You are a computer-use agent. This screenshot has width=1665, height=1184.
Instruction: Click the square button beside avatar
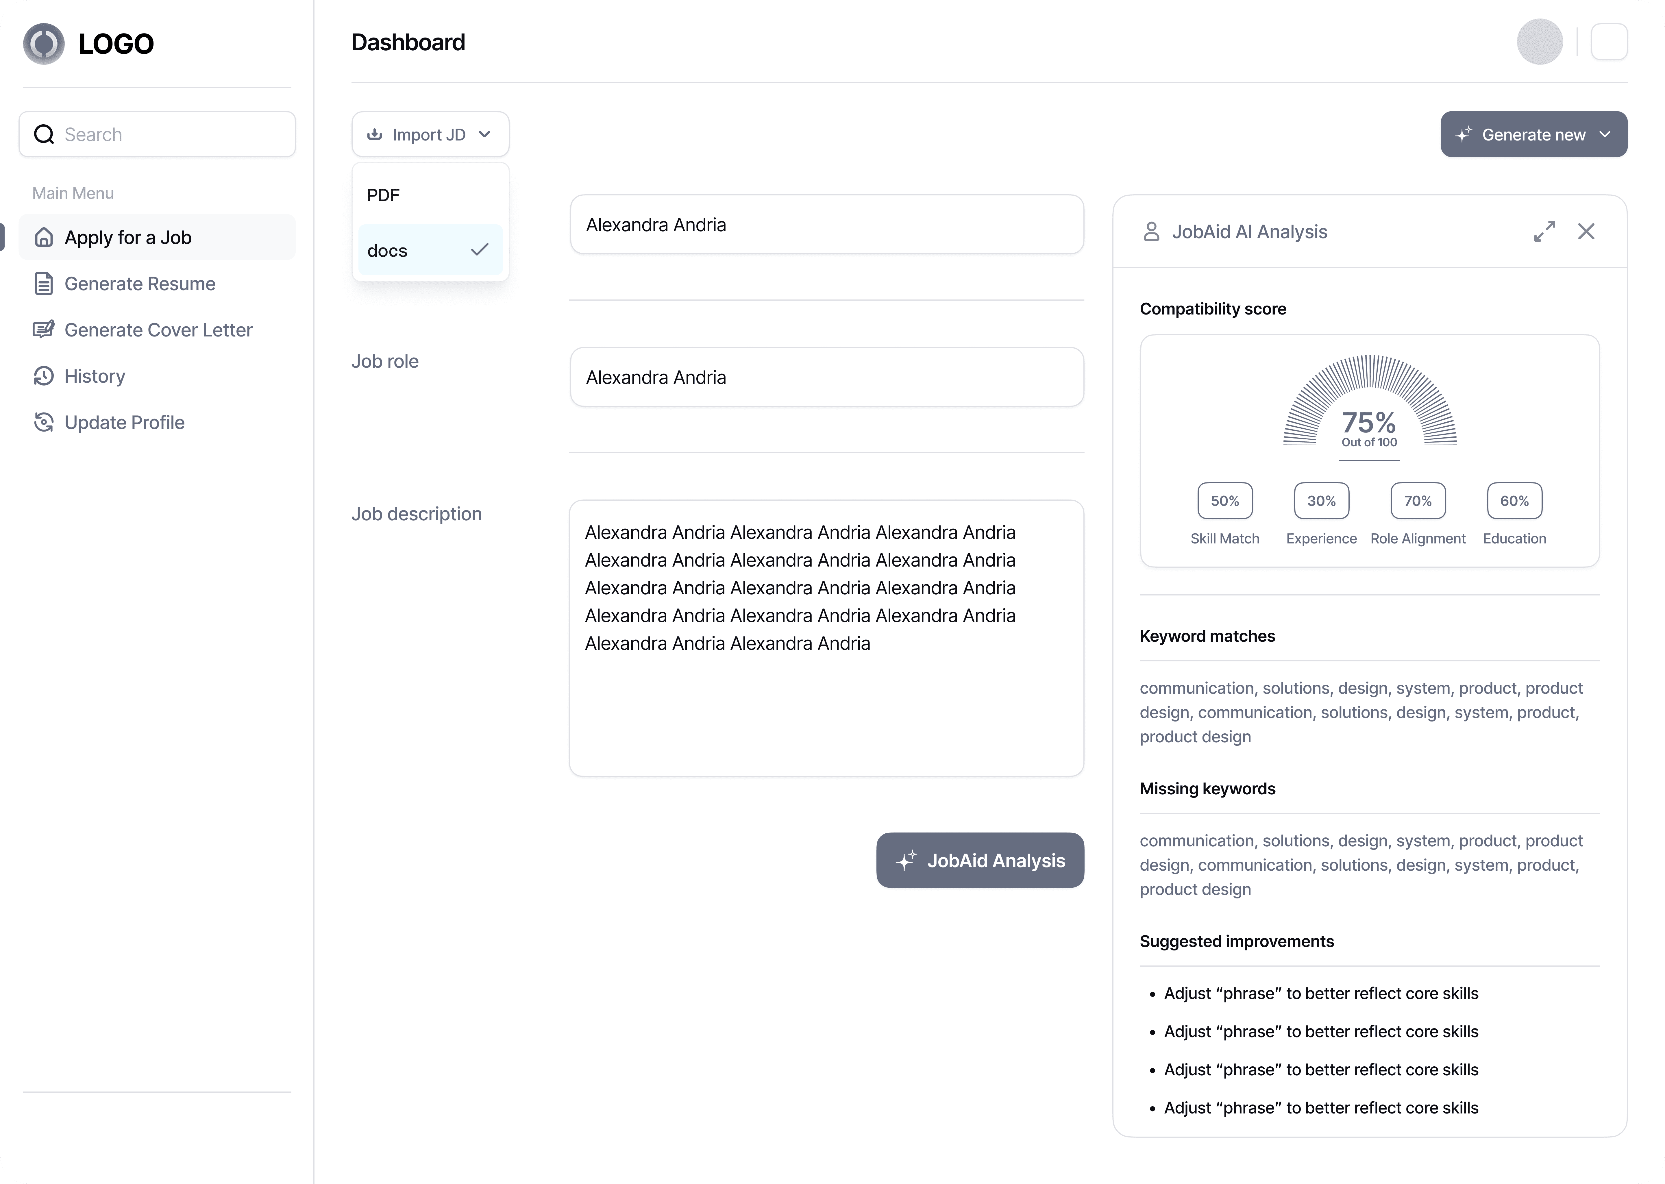[1609, 42]
